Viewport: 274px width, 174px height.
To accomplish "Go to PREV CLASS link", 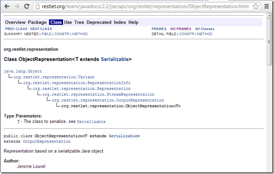I will tap(16, 29).
